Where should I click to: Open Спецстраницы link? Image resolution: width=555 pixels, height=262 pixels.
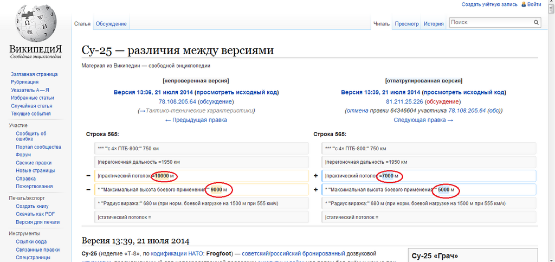[x=33, y=258]
